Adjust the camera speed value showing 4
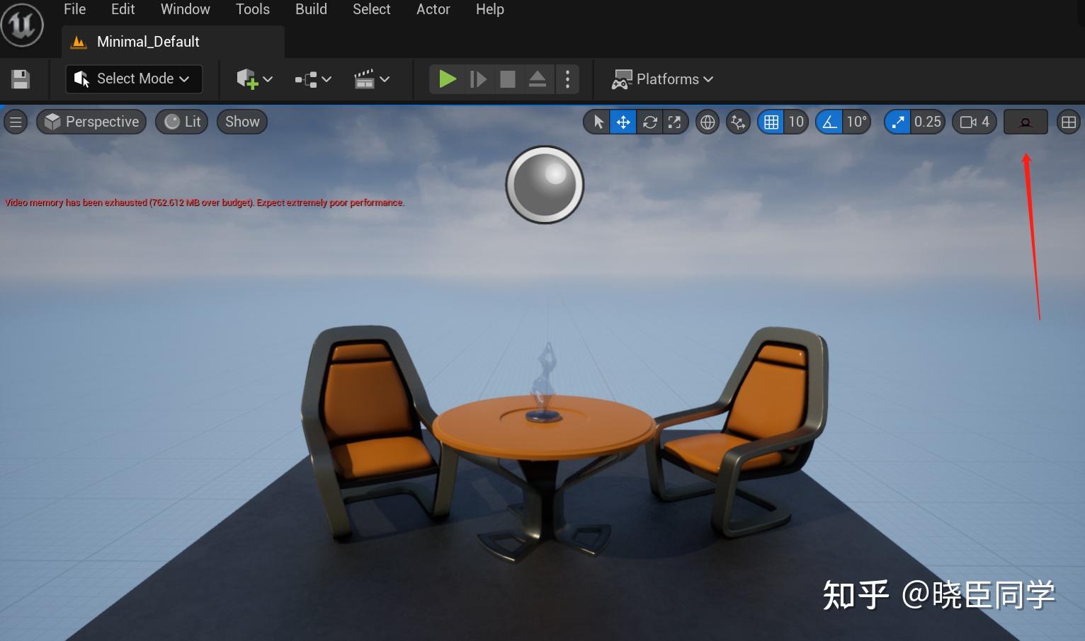This screenshot has width=1085, height=641. click(974, 121)
